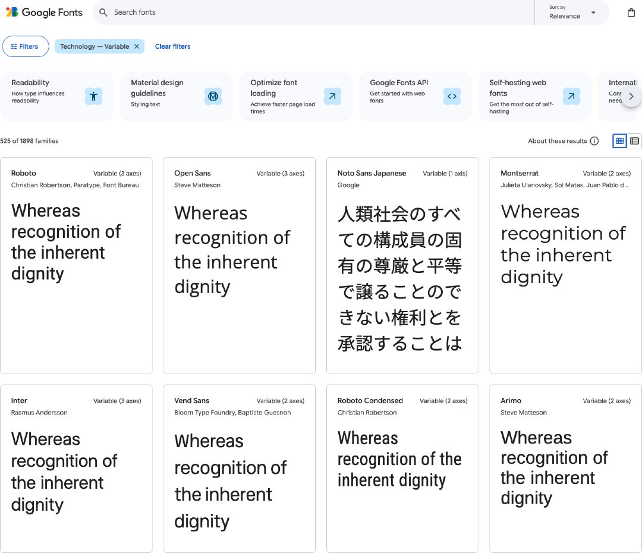Switch to list view

coord(634,141)
